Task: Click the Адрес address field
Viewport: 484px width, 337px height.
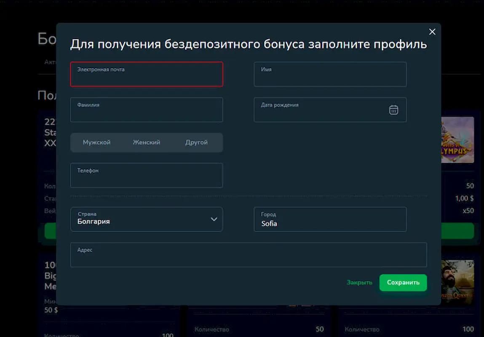Action: 249,254
